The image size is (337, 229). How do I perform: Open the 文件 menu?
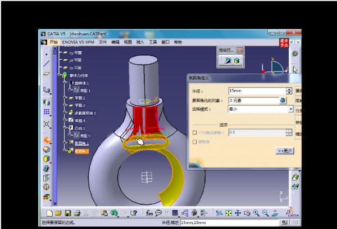103,42
